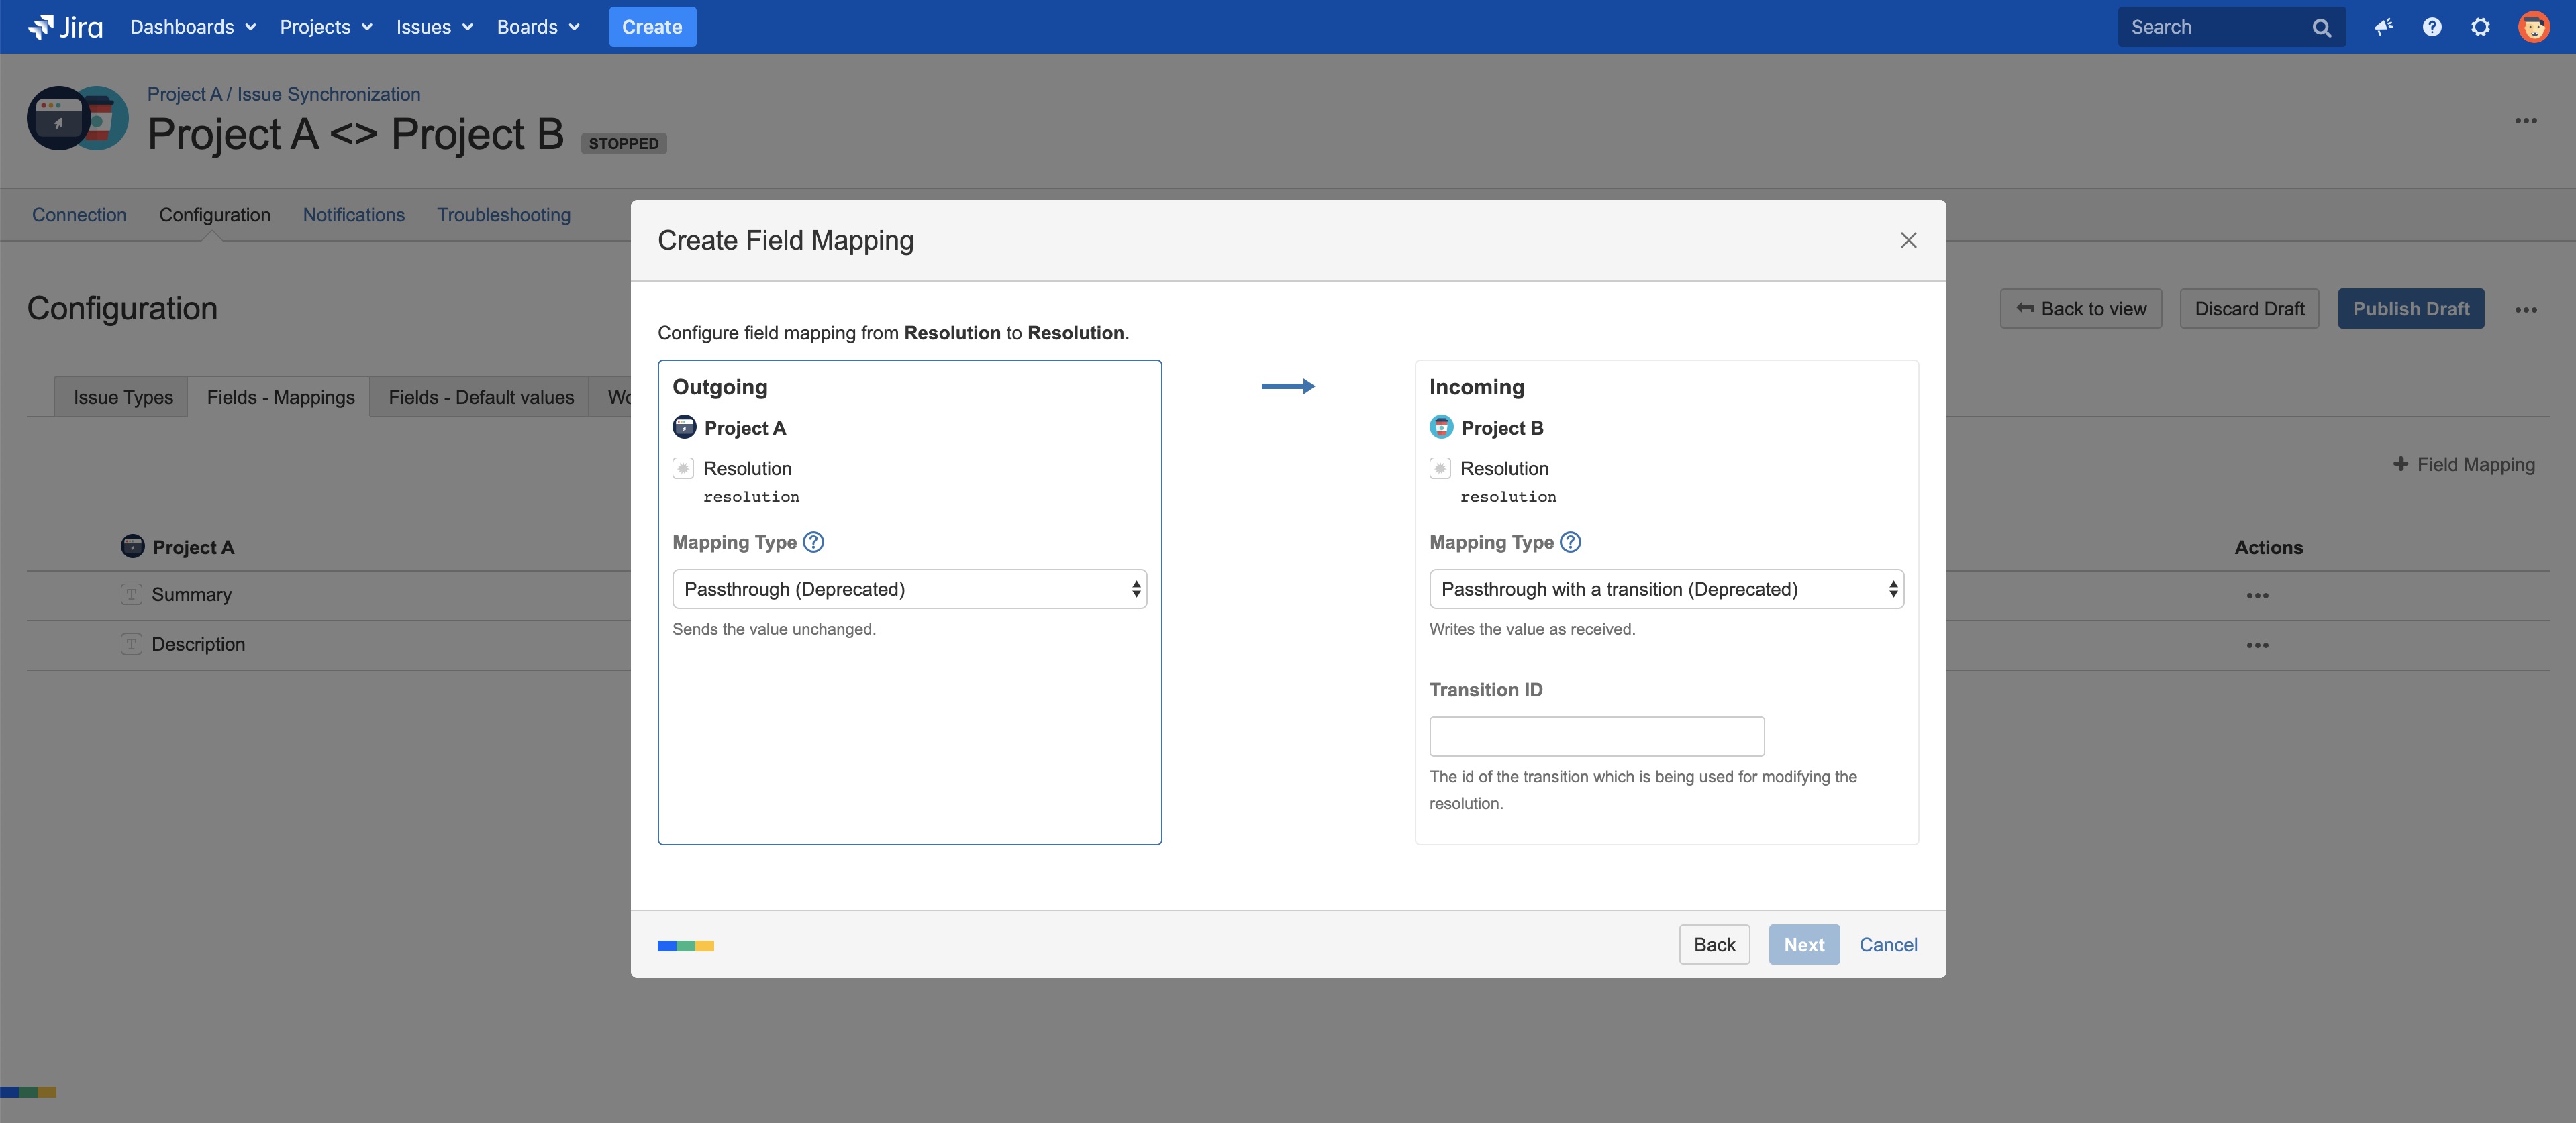
Task: Click the feedback megaphone icon
Action: tap(2383, 27)
